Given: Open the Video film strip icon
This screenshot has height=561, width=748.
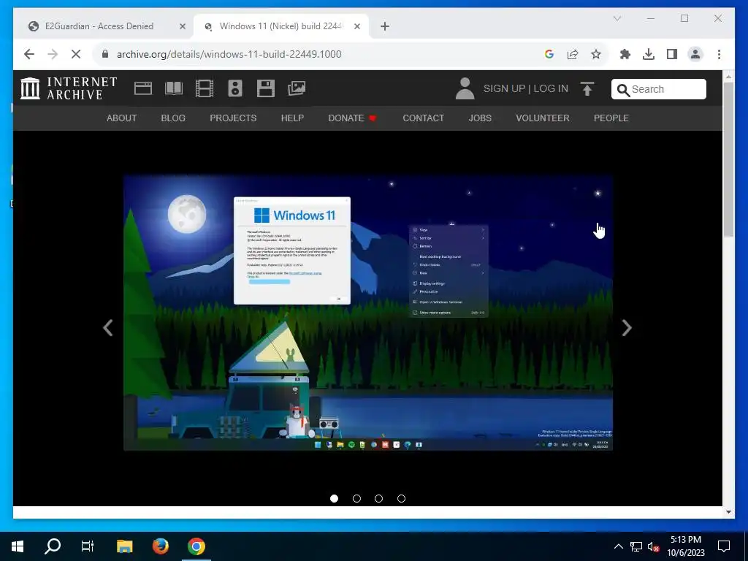Looking at the screenshot, I should [x=205, y=88].
